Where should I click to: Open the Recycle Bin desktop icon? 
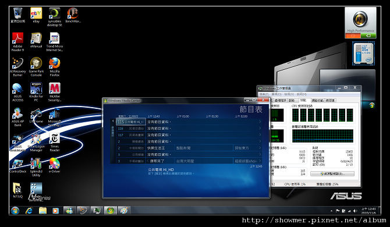tap(17, 15)
